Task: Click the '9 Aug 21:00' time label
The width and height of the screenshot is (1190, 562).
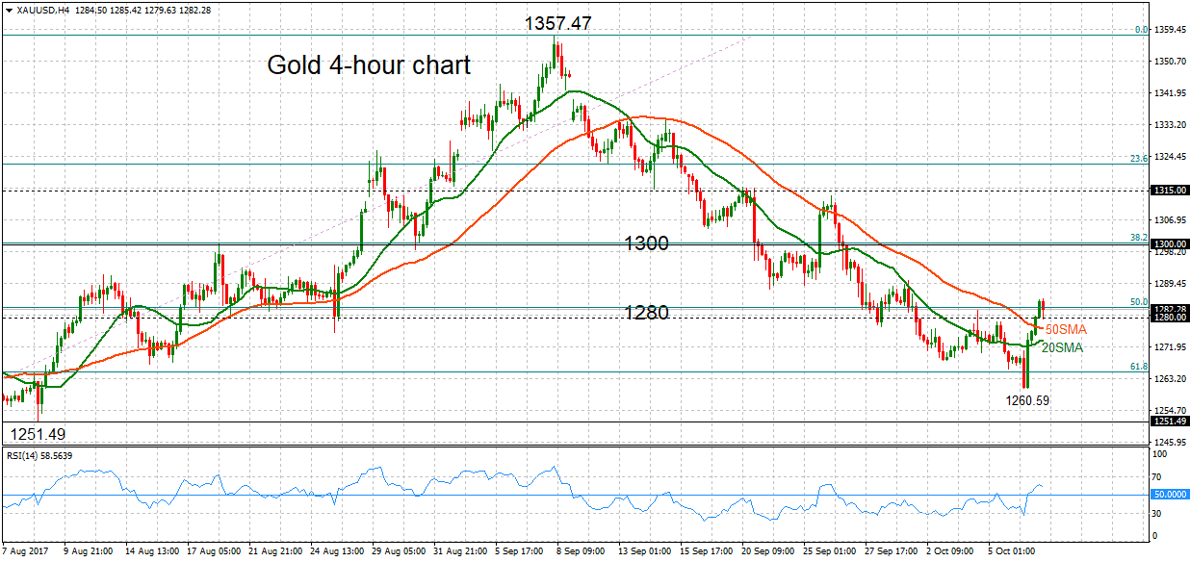Action: [x=90, y=552]
